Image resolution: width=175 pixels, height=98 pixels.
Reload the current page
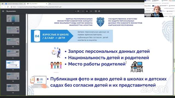click(x=8, y=7)
